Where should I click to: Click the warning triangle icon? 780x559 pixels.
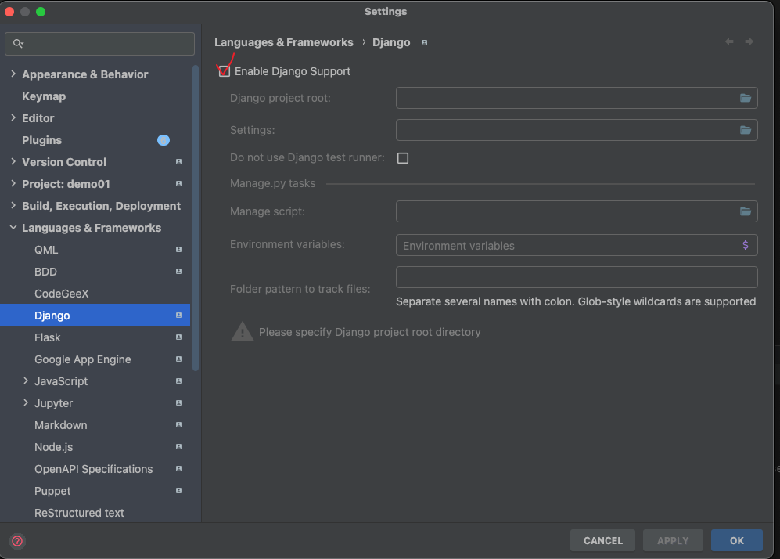pyautogui.click(x=243, y=331)
